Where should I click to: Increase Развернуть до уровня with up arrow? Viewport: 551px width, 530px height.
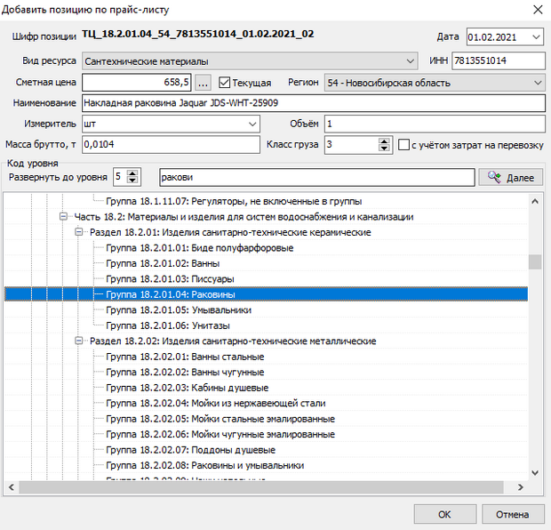point(132,173)
